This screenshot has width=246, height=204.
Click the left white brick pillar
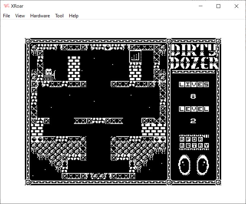click(74, 68)
